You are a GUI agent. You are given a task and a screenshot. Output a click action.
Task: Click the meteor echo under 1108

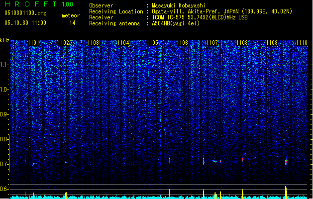242,159
